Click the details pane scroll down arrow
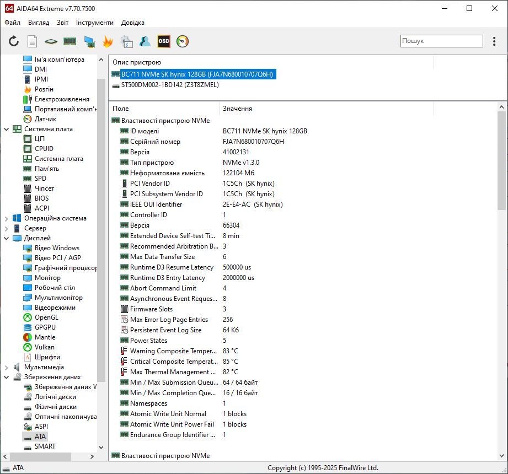The height and width of the screenshot is (474, 508). (501, 456)
